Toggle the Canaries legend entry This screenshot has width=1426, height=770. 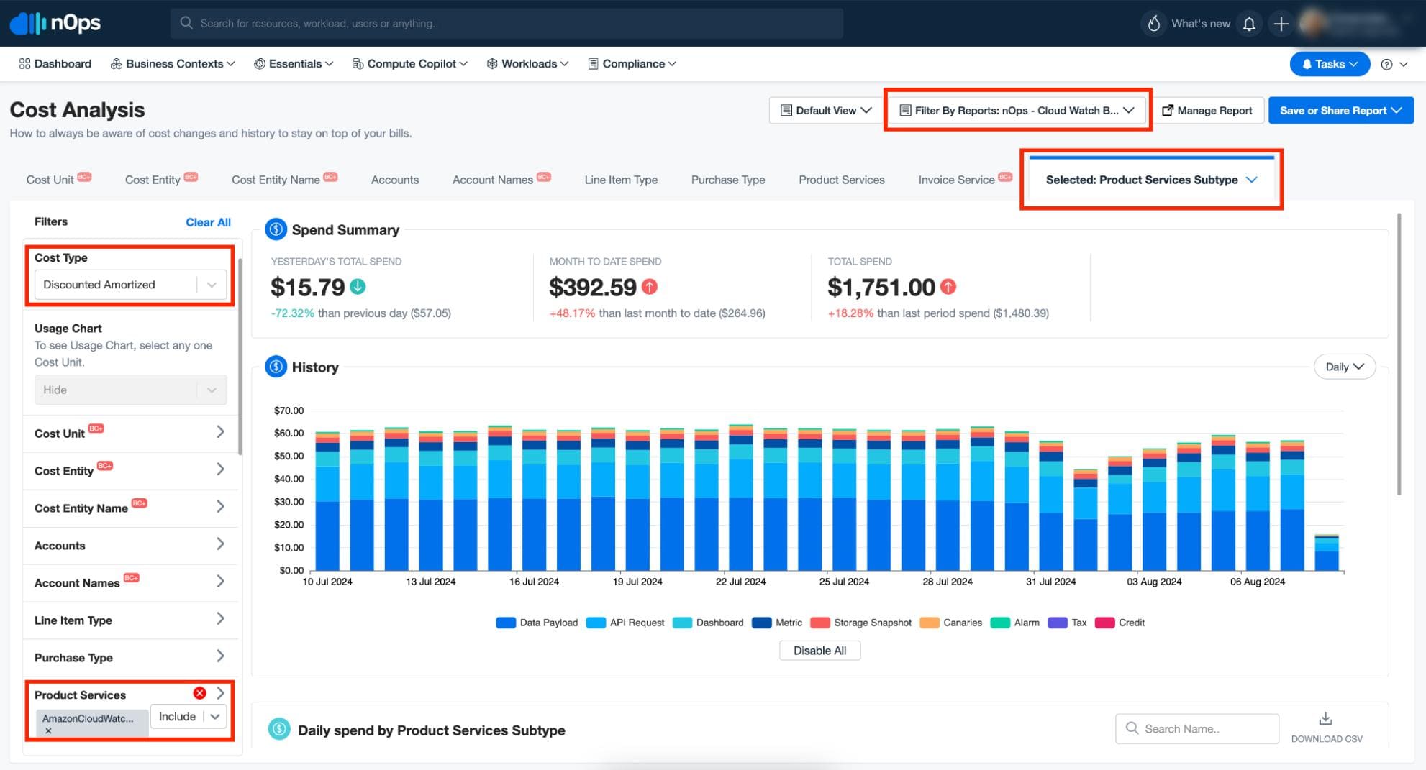coord(952,622)
